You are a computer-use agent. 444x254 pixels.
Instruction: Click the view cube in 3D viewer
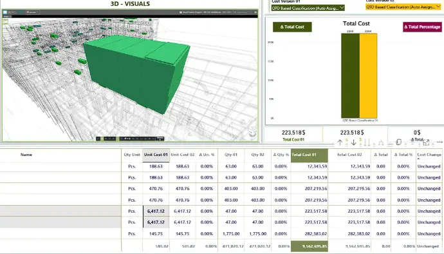[x=252, y=132]
